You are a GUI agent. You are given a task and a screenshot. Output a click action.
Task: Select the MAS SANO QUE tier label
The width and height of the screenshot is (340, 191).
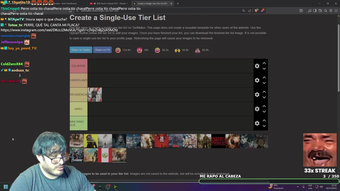click(x=78, y=123)
